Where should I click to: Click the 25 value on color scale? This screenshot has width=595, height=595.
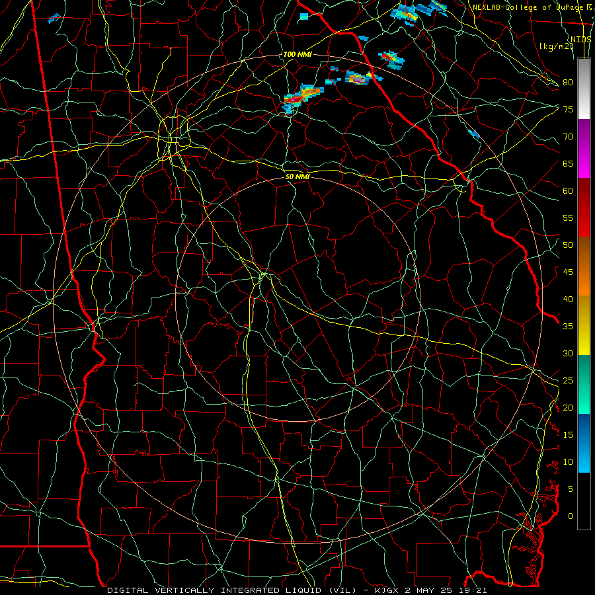point(568,381)
